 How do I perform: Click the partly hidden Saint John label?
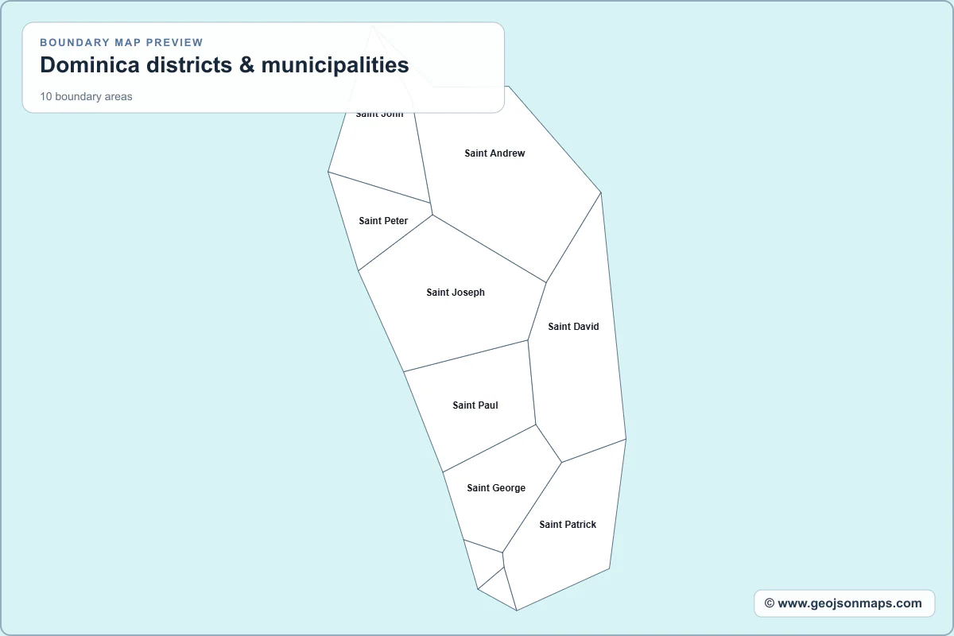(x=379, y=114)
